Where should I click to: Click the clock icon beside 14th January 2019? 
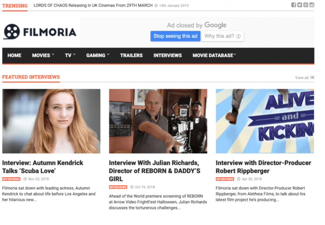pos(156,6)
